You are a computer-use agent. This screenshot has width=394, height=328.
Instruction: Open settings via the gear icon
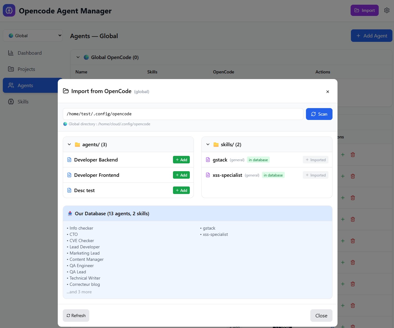(x=387, y=10)
